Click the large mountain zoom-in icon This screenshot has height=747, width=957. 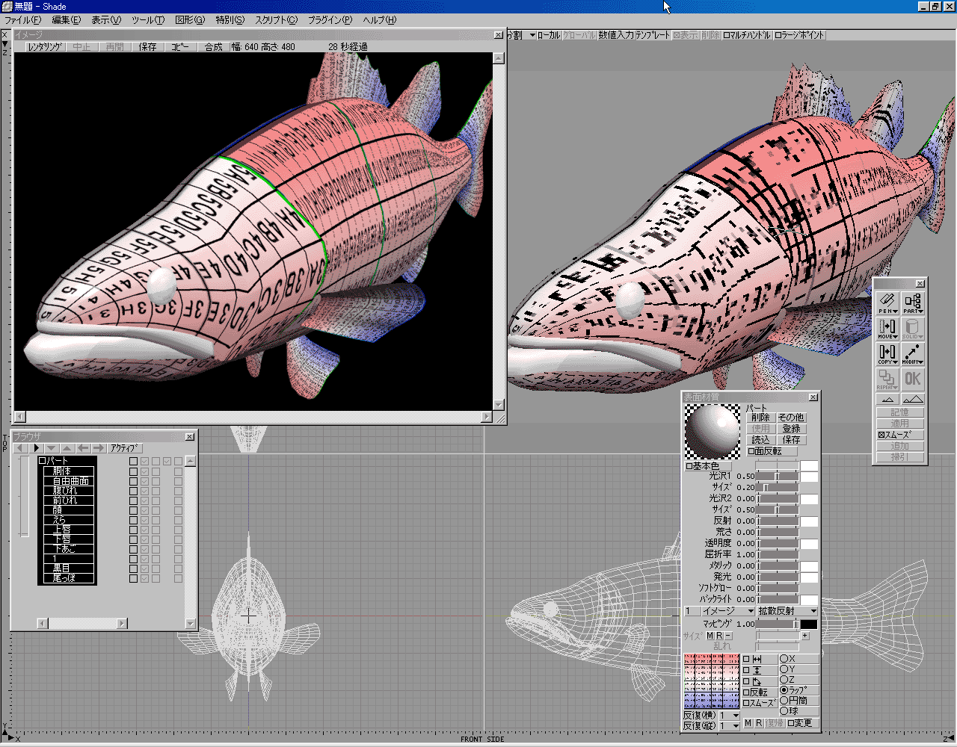click(913, 400)
